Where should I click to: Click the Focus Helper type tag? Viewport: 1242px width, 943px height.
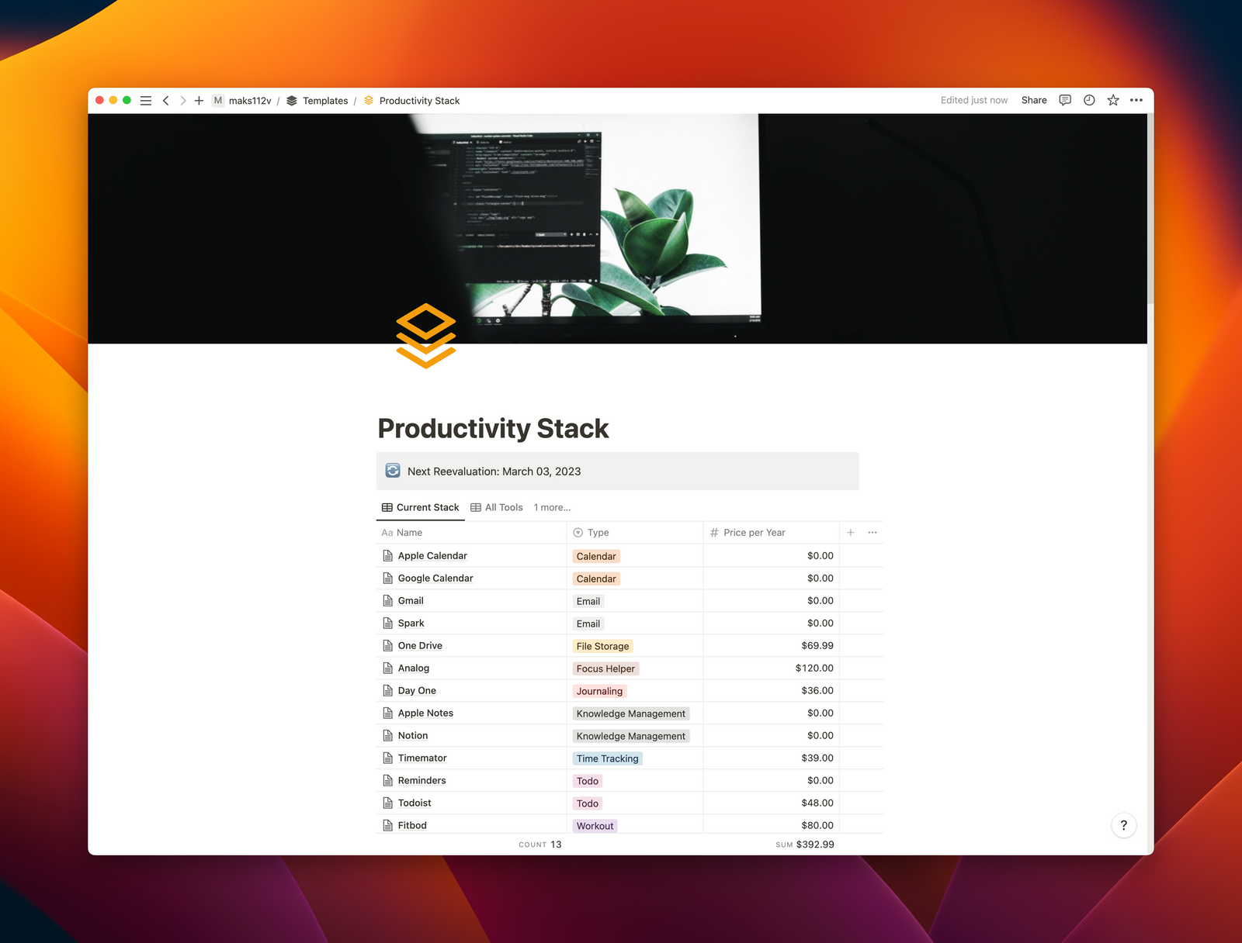click(605, 668)
